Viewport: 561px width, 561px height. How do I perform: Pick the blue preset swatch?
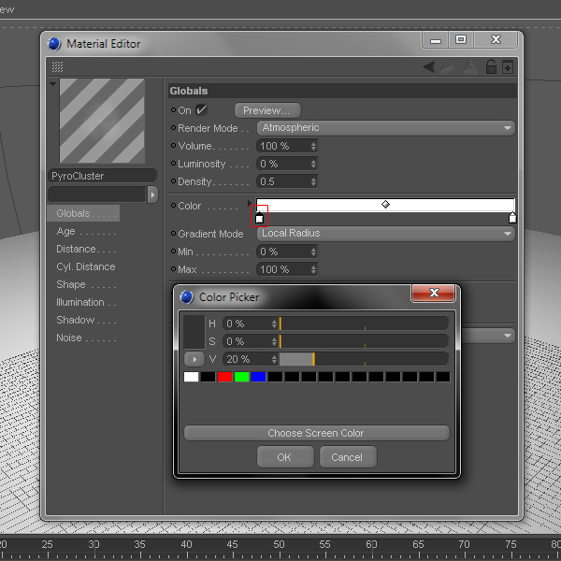tap(258, 377)
